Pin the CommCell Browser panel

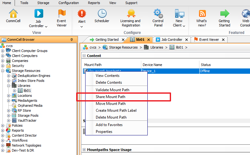click(x=72, y=40)
